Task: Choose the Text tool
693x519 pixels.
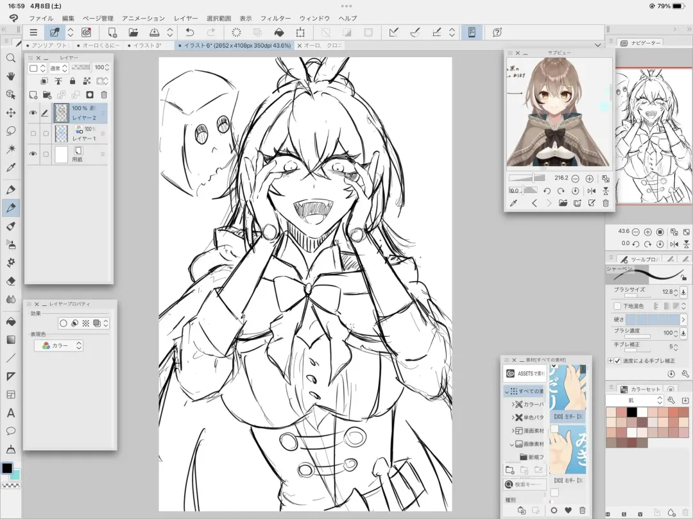Action: click(10, 413)
